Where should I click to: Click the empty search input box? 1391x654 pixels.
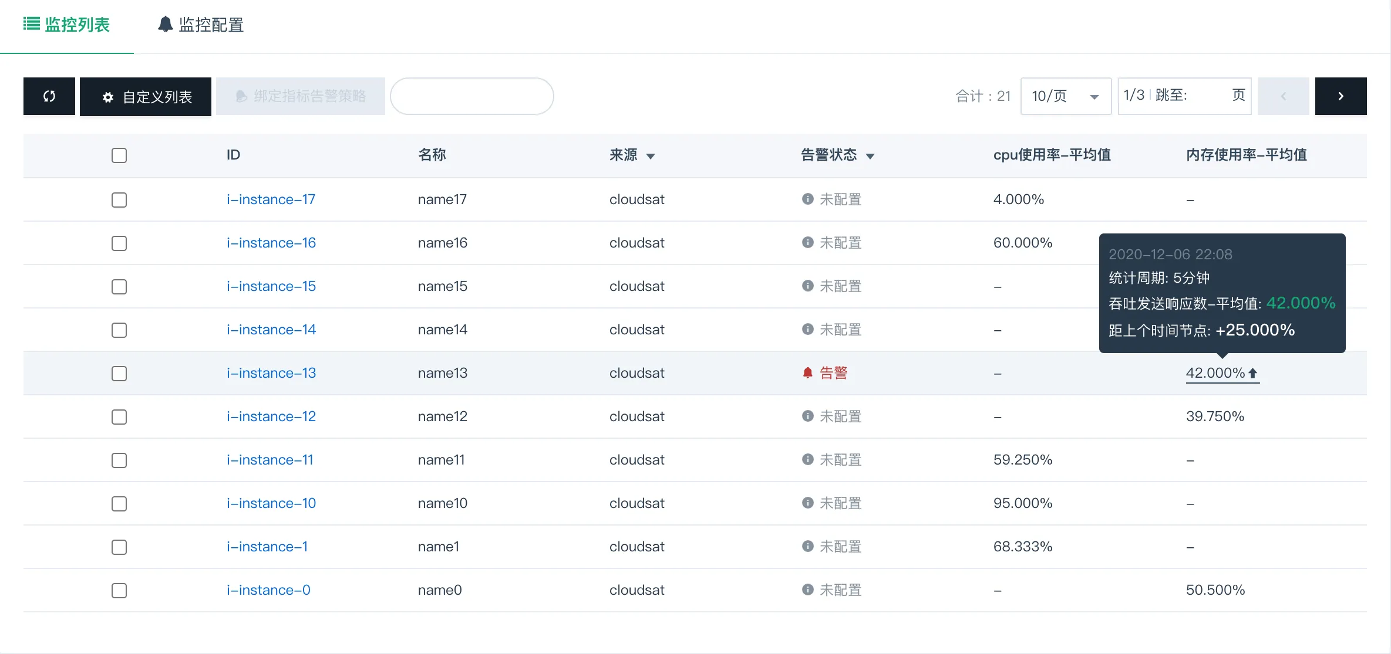tap(471, 96)
